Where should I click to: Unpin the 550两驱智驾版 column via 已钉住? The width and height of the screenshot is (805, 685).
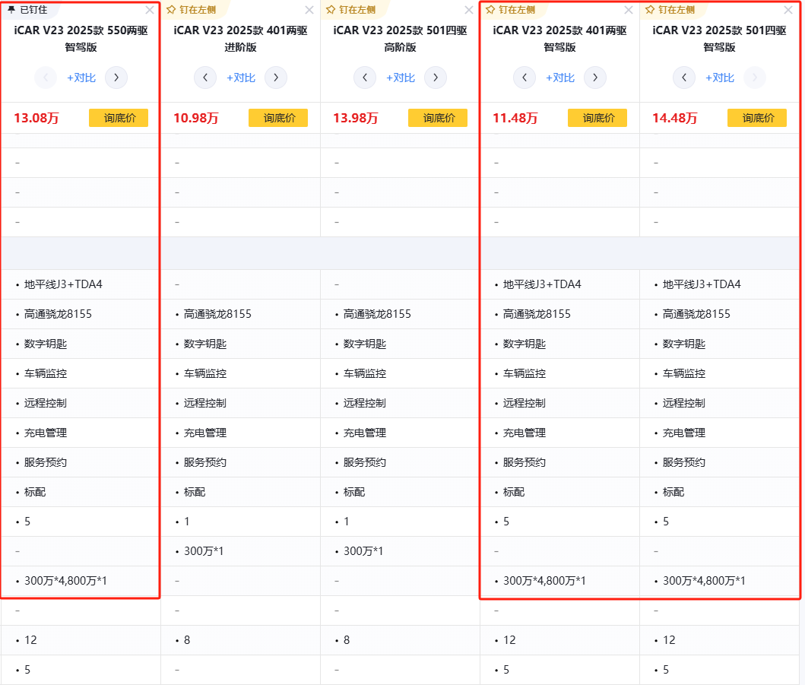(27, 10)
